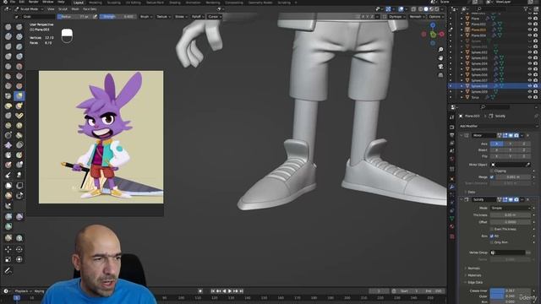Select the purple Cloth brush

pyautogui.click(x=8, y=145)
